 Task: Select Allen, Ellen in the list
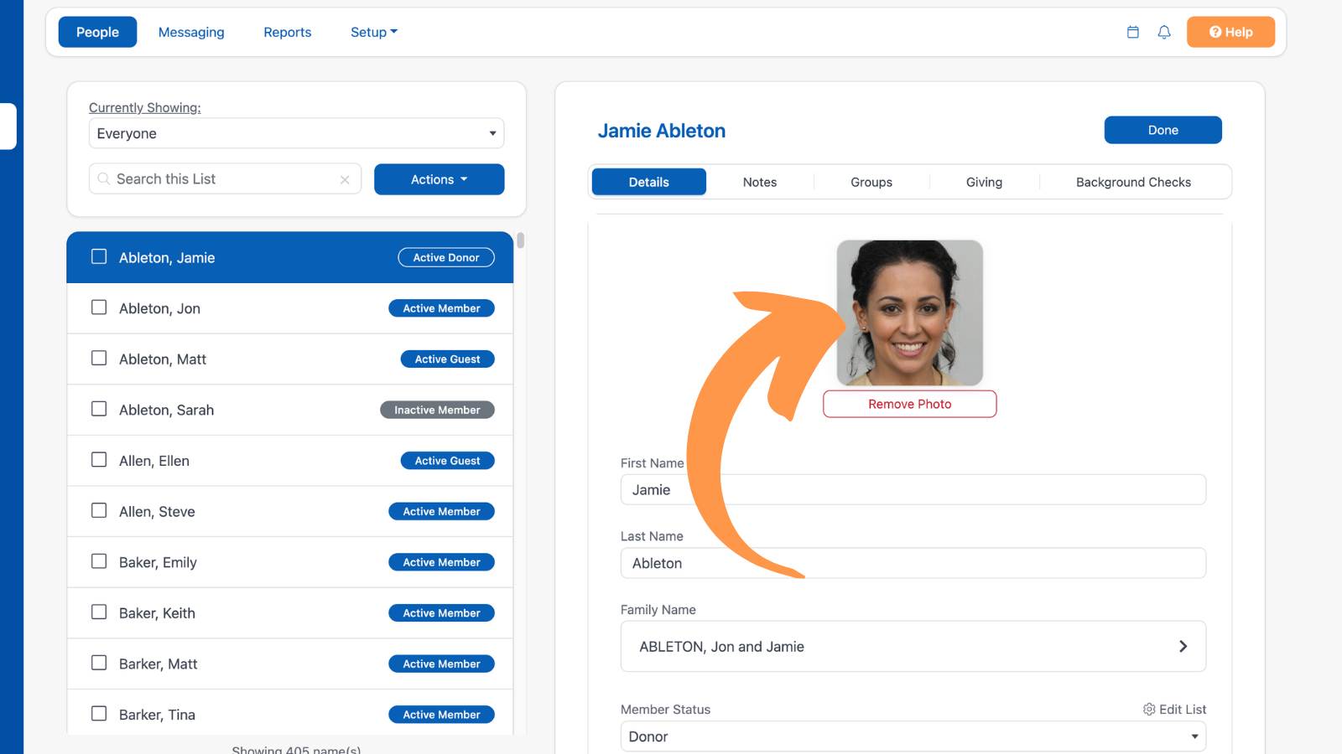(290, 461)
